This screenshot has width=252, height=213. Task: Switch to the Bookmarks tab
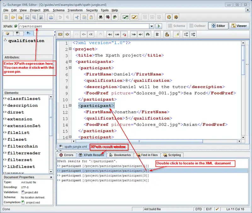[x=120, y=155]
